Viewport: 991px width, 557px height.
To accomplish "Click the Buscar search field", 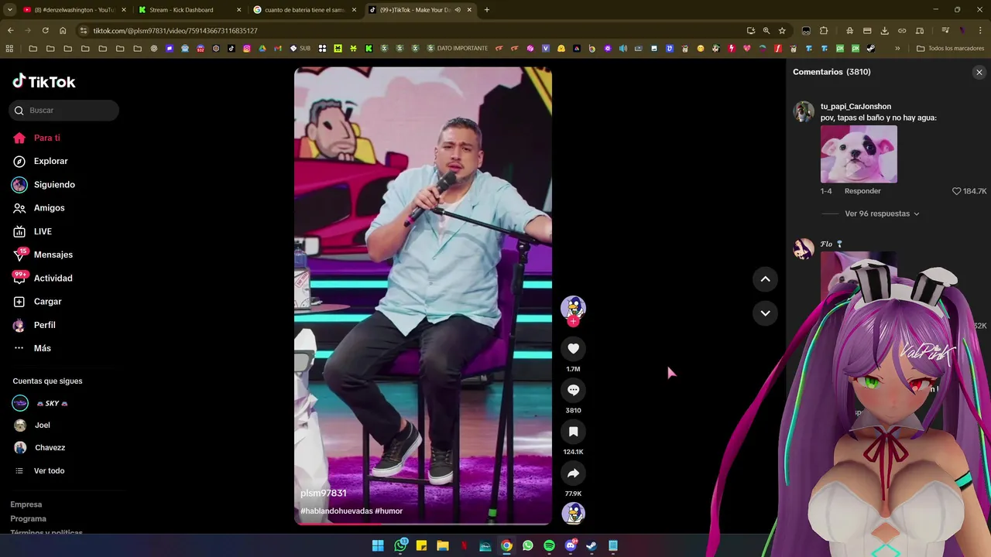I will [x=64, y=111].
